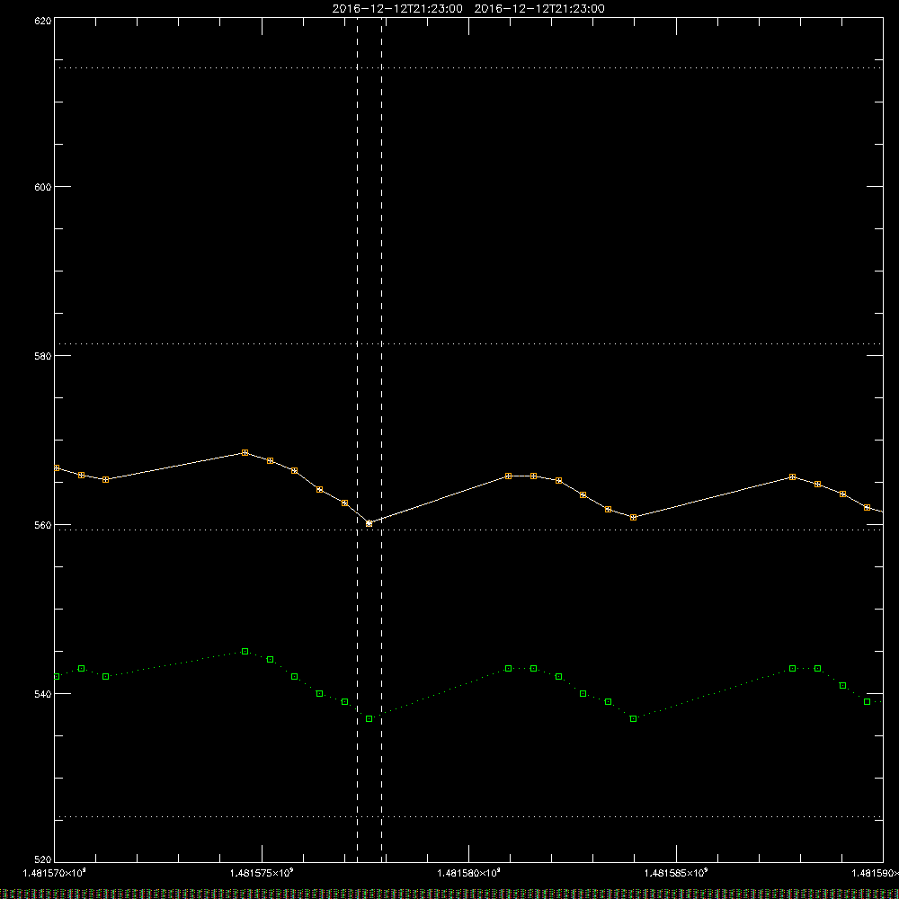Click the 1.481575×10⁹ x-axis label
Viewport: 899px width, 899px height.
(x=262, y=873)
